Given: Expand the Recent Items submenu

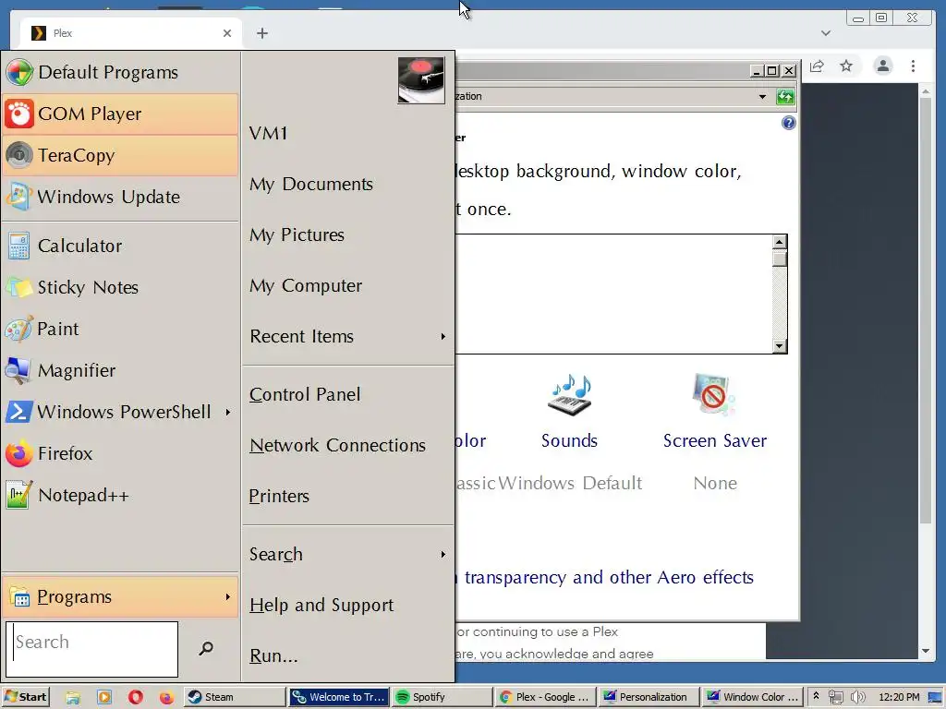Looking at the screenshot, I should 348,336.
